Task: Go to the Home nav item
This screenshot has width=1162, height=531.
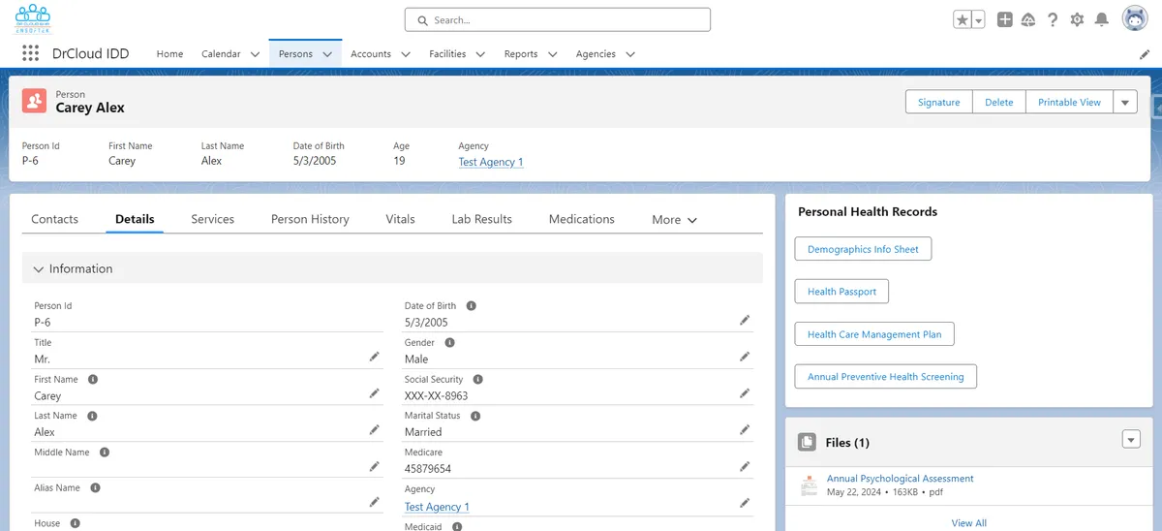Action: click(169, 54)
